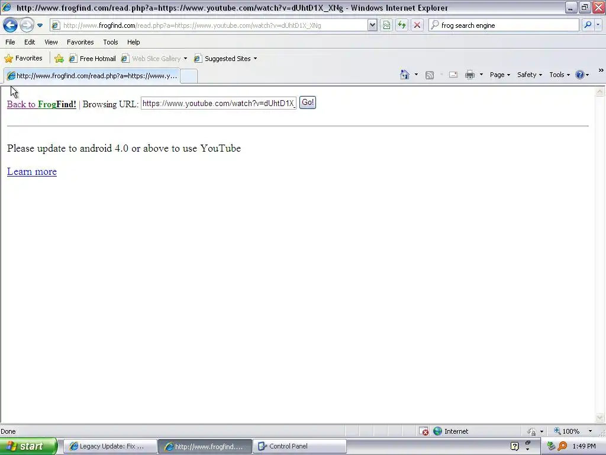Click the 1:49 PM clock

click(584, 447)
